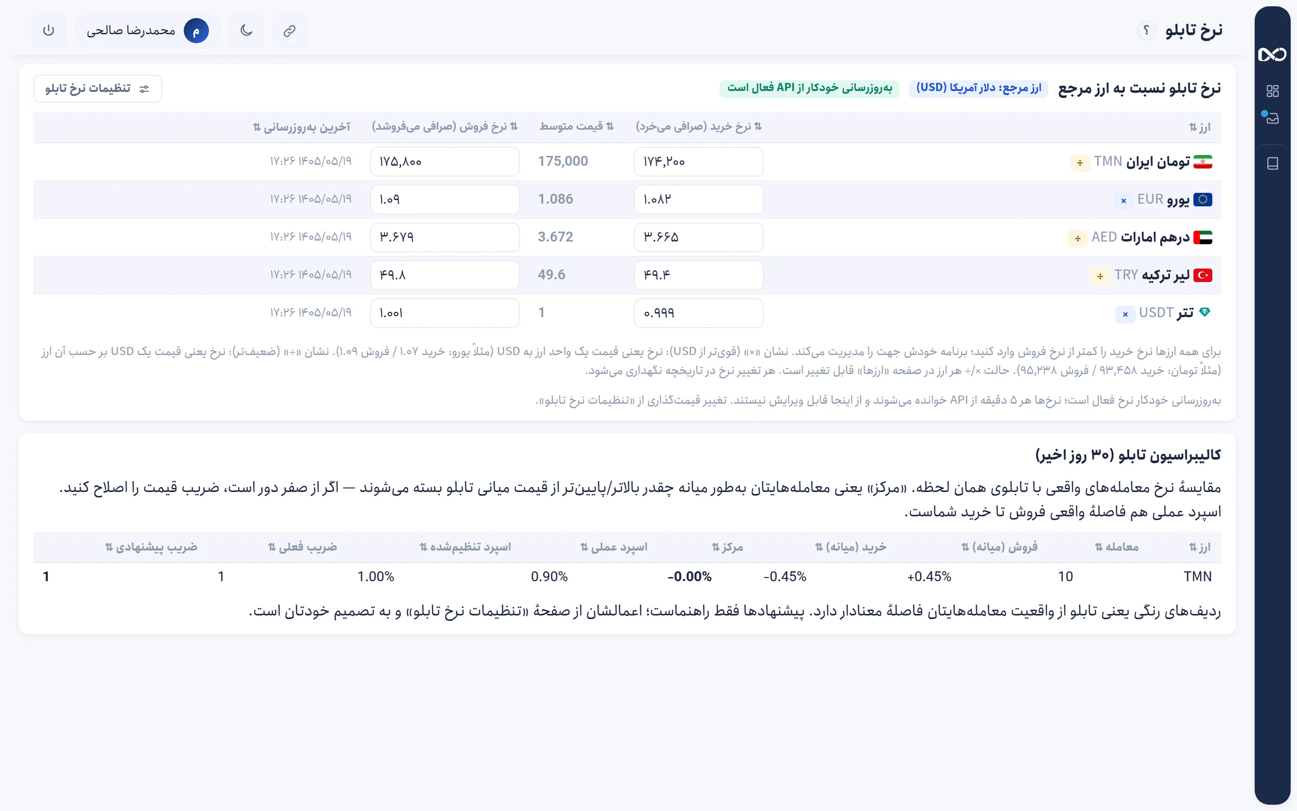The width and height of the screenshot is (1297, 811).
Task: Sort calibration table by فروش (میانه) column
Action: coord(999,547)
